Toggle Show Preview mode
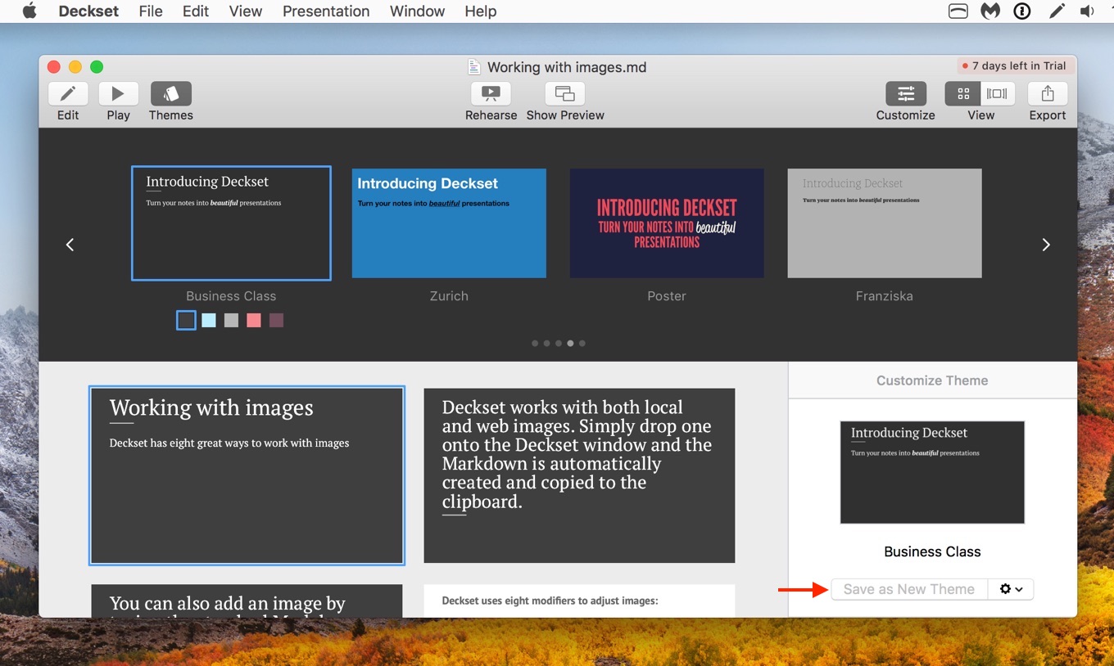 [x=564, y=93]
